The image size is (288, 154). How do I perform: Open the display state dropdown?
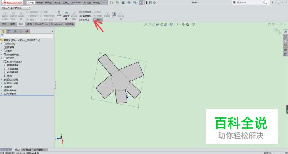(30, 7)
